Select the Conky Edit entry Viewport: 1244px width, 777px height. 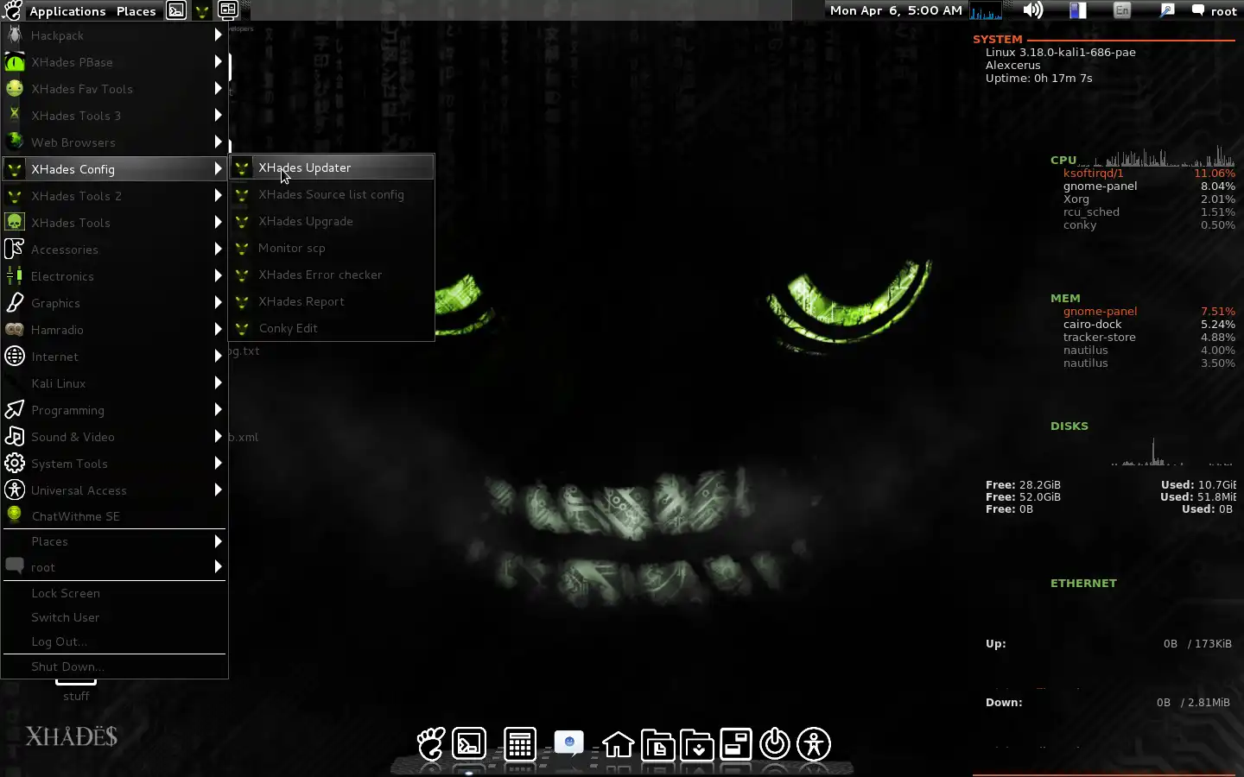coord(332,328)
